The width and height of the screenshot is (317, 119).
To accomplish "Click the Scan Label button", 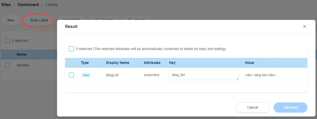I will tap(39, 20).
